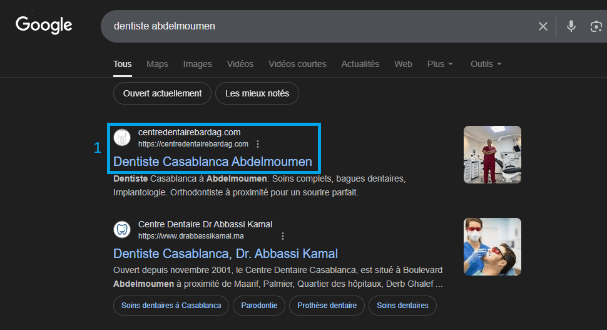607x330 pixels.
Task: Click the search input field
Action: click(x=313, y=26)
